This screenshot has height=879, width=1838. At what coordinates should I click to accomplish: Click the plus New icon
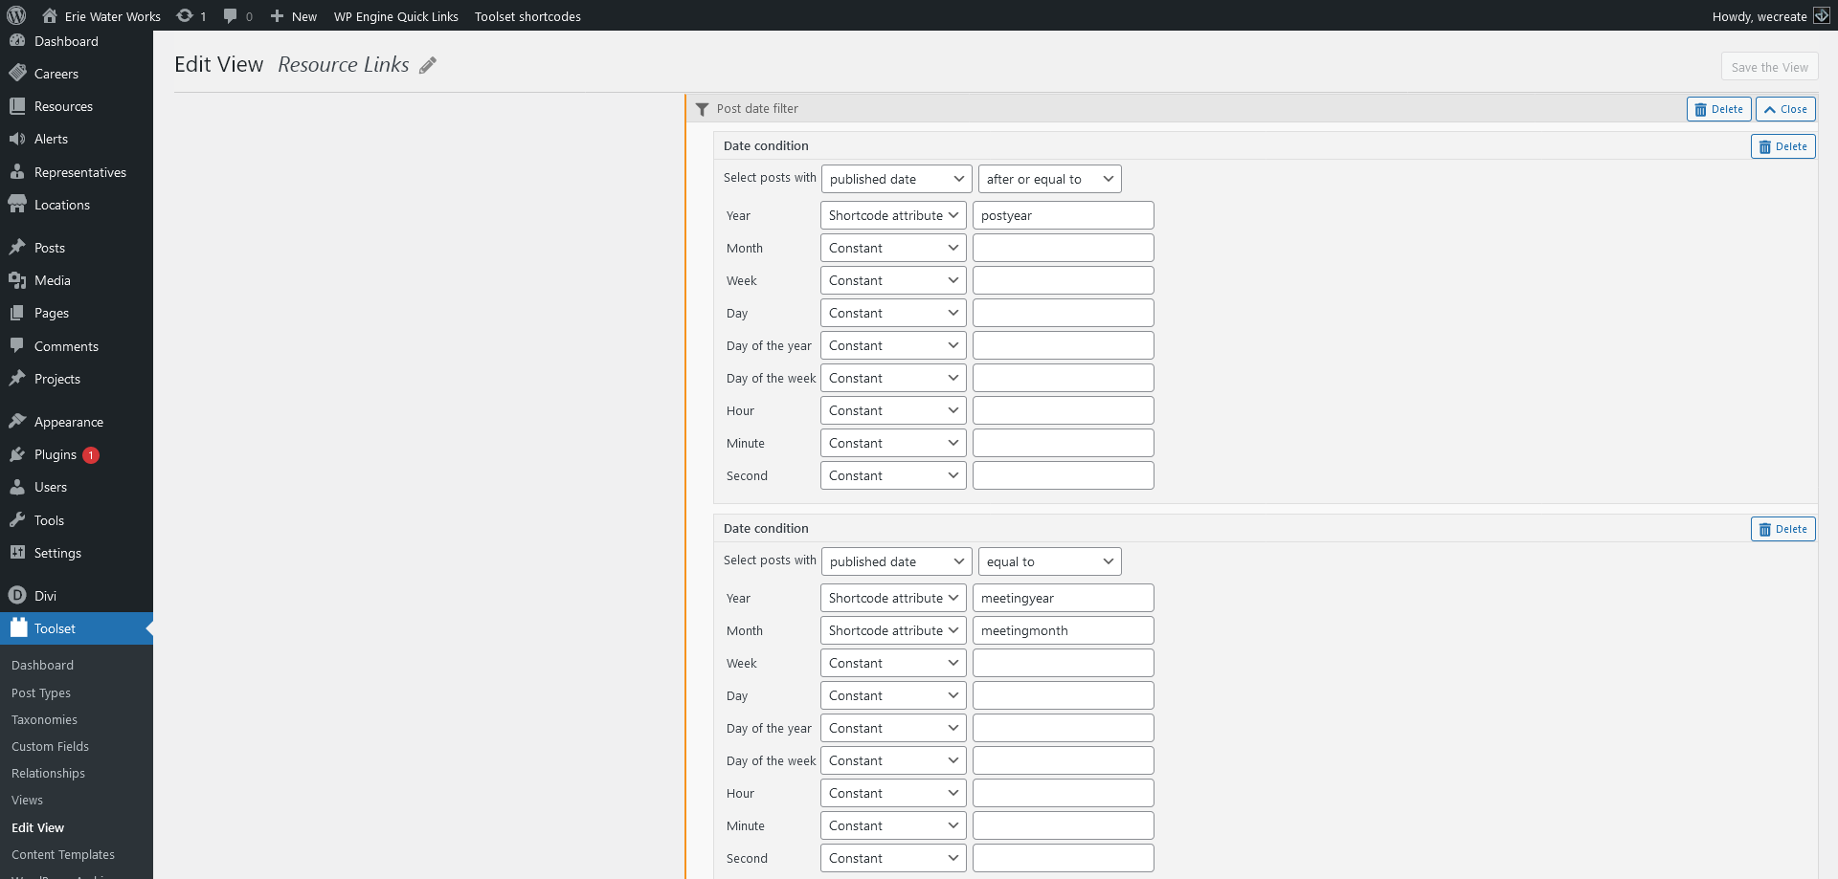[x=277, y=15]
